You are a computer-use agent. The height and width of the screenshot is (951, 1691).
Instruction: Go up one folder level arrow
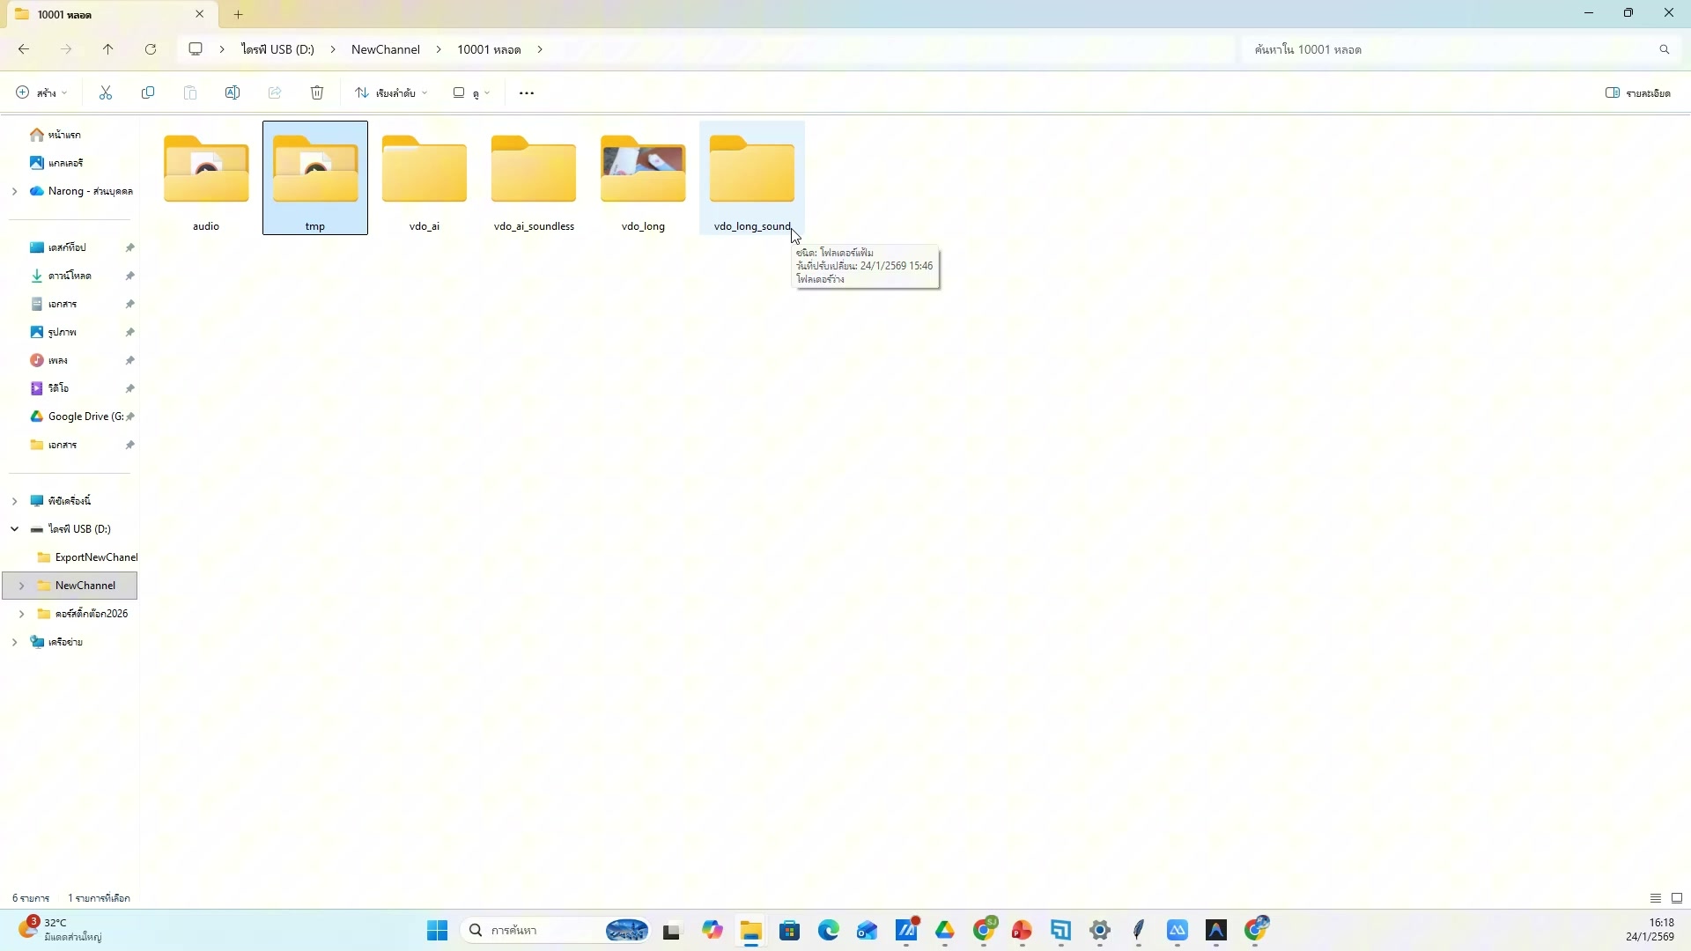coord(108,49)
